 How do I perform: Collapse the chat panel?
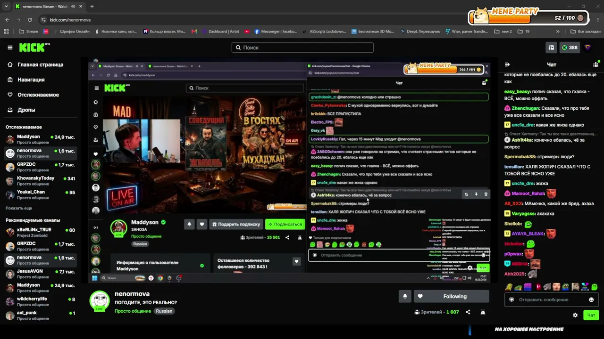click(x=508, y=65)
